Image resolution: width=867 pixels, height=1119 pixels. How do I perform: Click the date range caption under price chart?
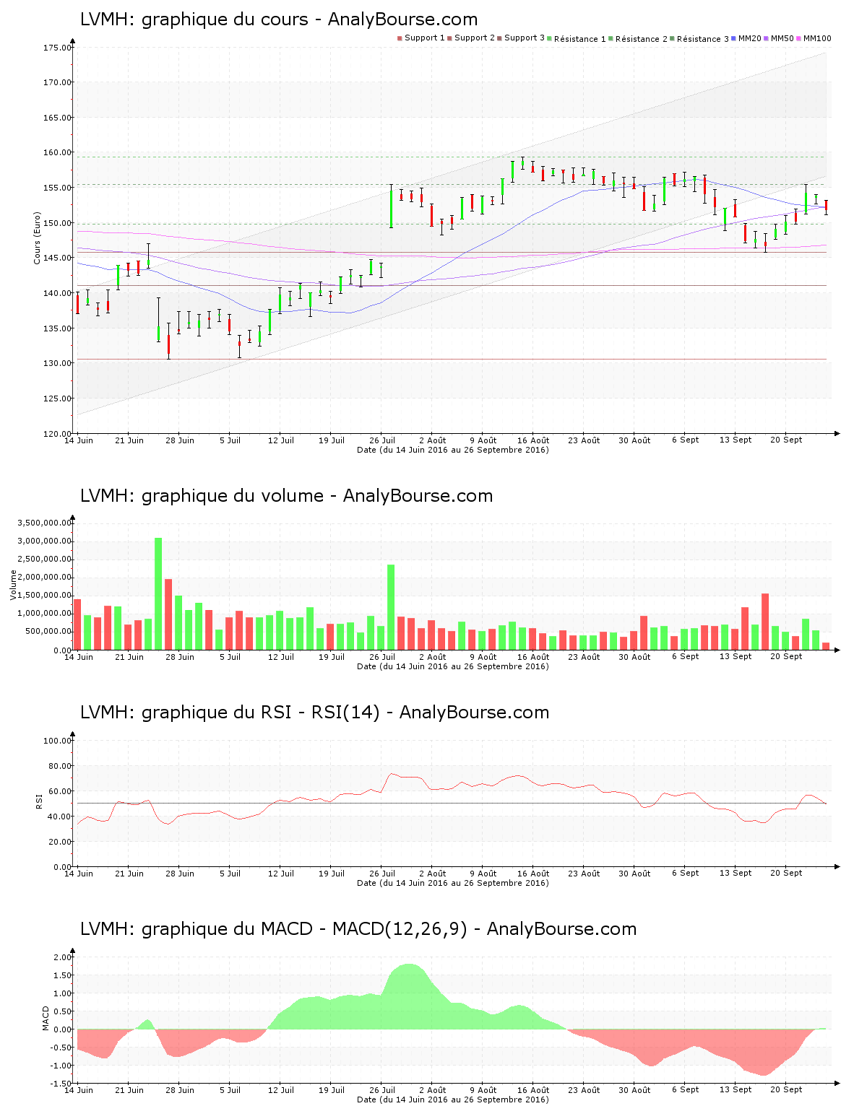pos(453,450)
